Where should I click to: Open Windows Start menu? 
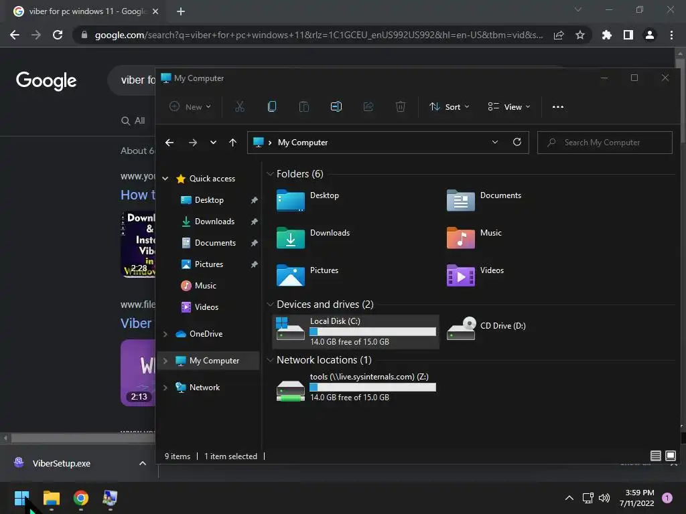(x=22, y=498)
